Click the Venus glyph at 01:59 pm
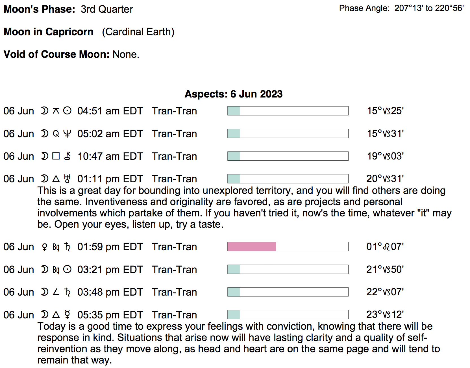 click(44, 247)
